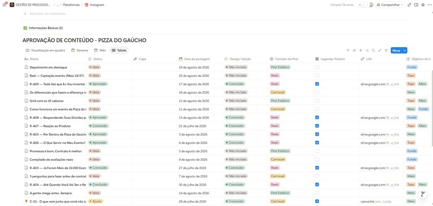Screen dimensions: 433x206
Task: Open drive.google.com link of R-A05 row
Action: [x=380, y=134]
